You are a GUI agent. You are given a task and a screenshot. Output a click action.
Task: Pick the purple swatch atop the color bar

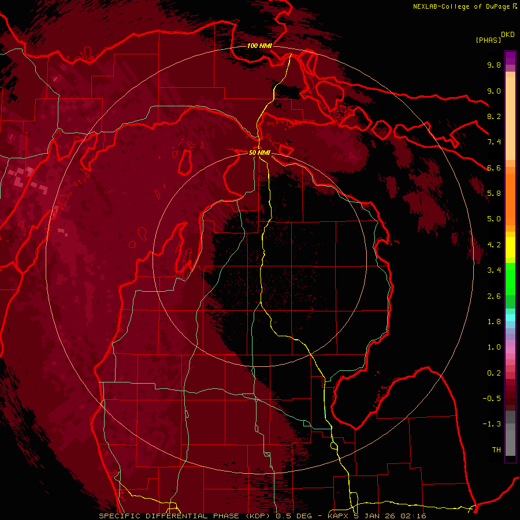[x=510, y=58]
